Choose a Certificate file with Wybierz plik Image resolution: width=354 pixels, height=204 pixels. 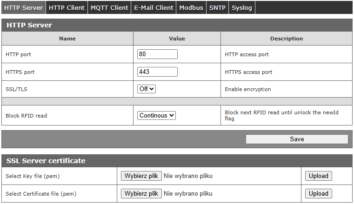[x=141, y=194]
